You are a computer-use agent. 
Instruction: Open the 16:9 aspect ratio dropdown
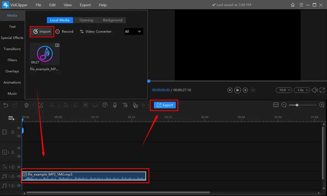click(284, 90)
